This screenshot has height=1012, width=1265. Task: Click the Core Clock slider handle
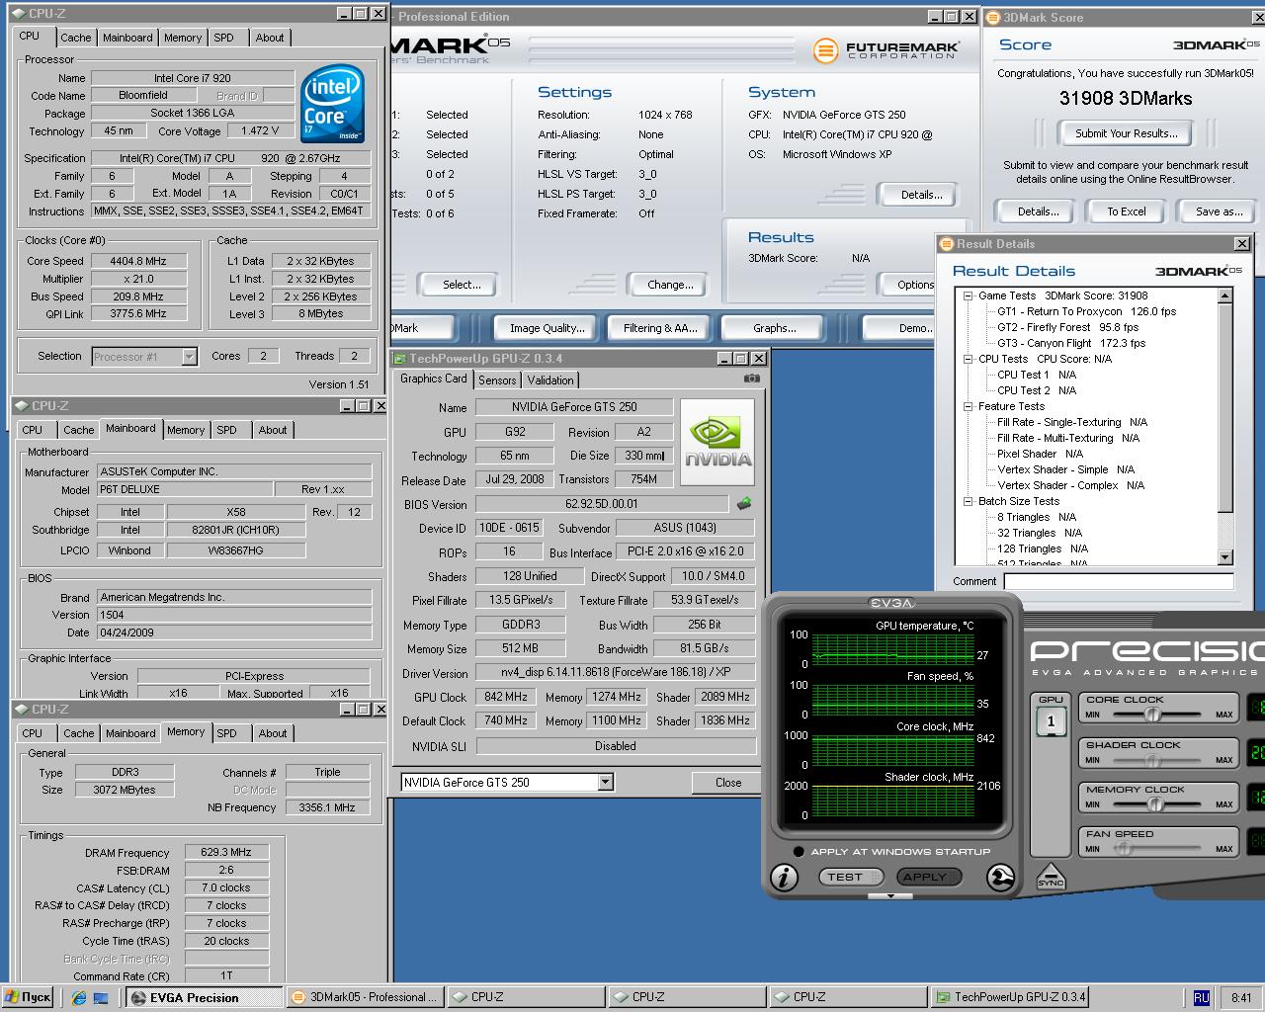pos(1152,715)
